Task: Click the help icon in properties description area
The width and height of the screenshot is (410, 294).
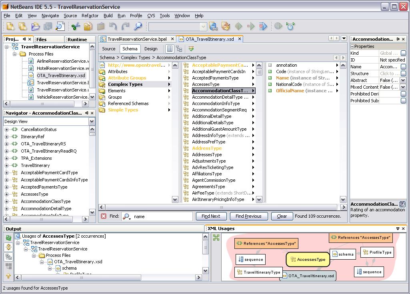Action: (403, 204)
